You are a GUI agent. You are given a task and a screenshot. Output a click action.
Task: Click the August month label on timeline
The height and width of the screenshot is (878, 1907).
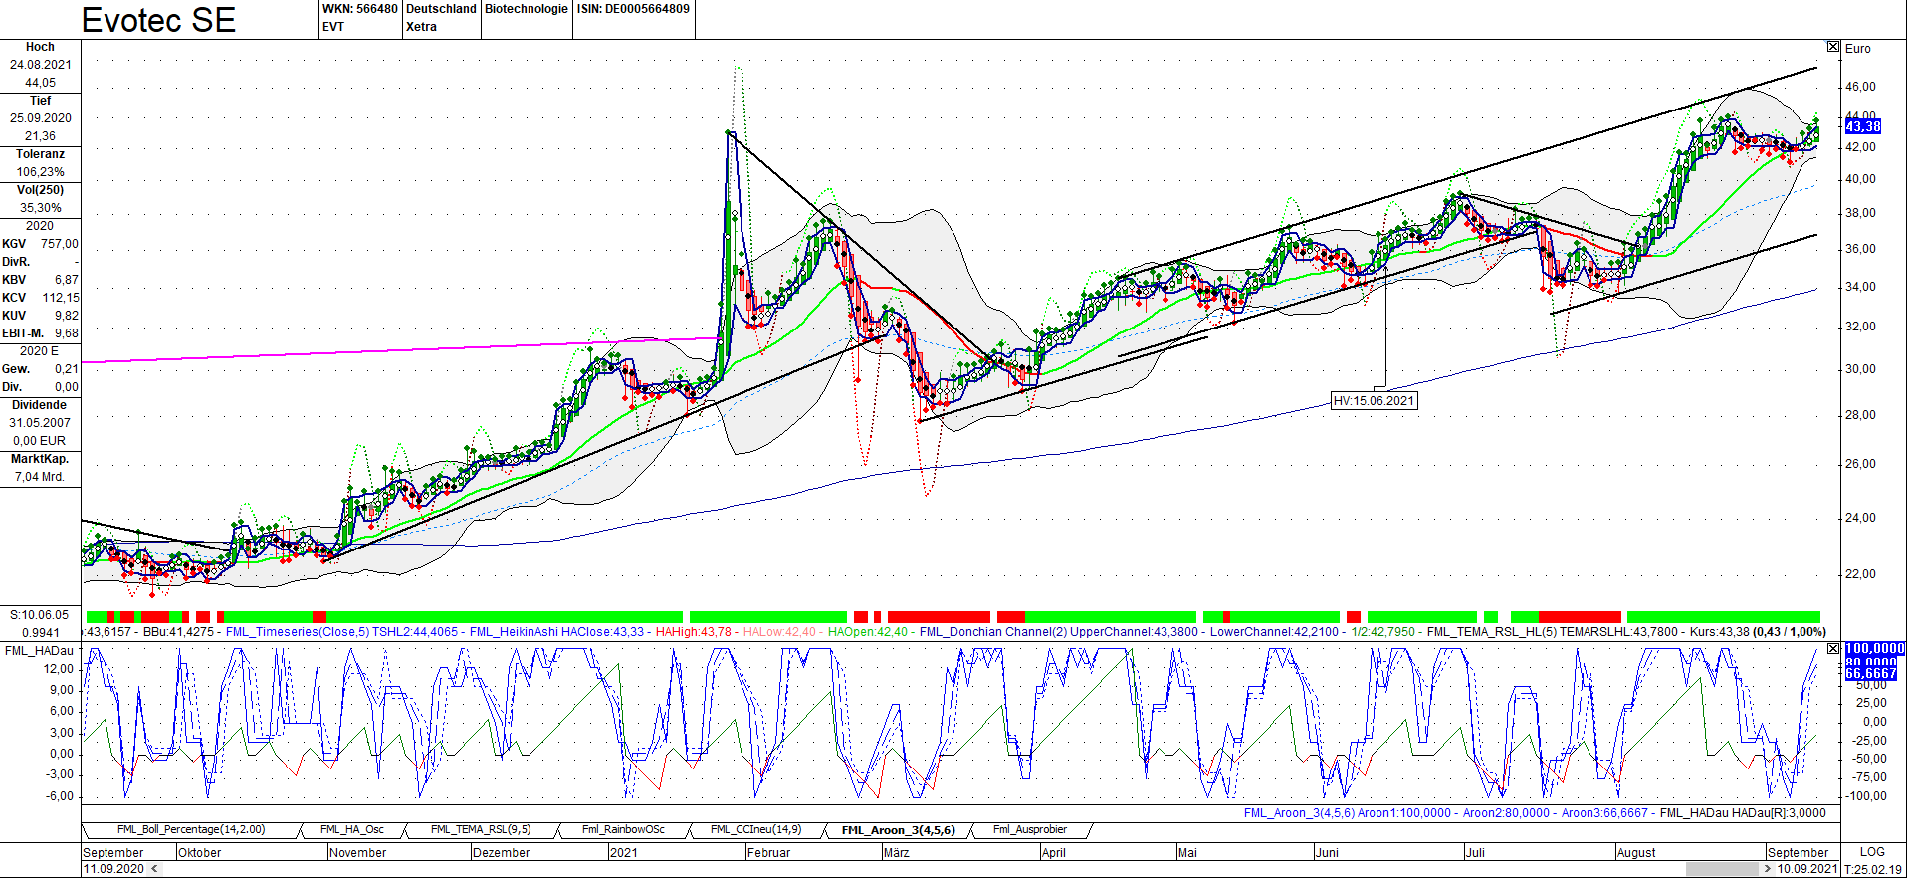coord(1636,853)
